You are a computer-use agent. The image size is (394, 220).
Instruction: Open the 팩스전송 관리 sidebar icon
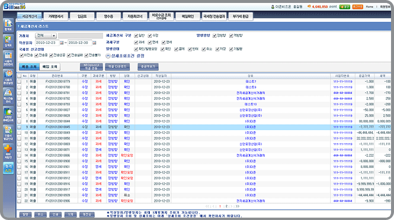tap(8, 96)
